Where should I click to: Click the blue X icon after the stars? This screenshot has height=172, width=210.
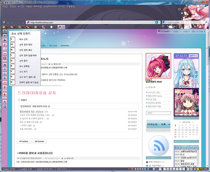click(148, 169)
